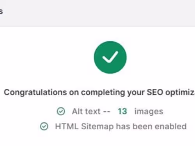Click 'HTML Sitemap has been enabled' text

coord(121,127)
